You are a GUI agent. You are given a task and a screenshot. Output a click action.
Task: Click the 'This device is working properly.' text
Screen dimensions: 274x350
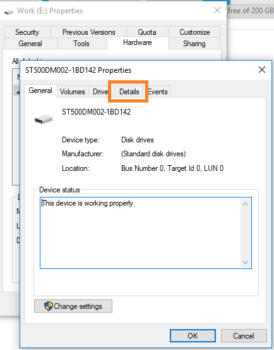(x=88, y=203)
